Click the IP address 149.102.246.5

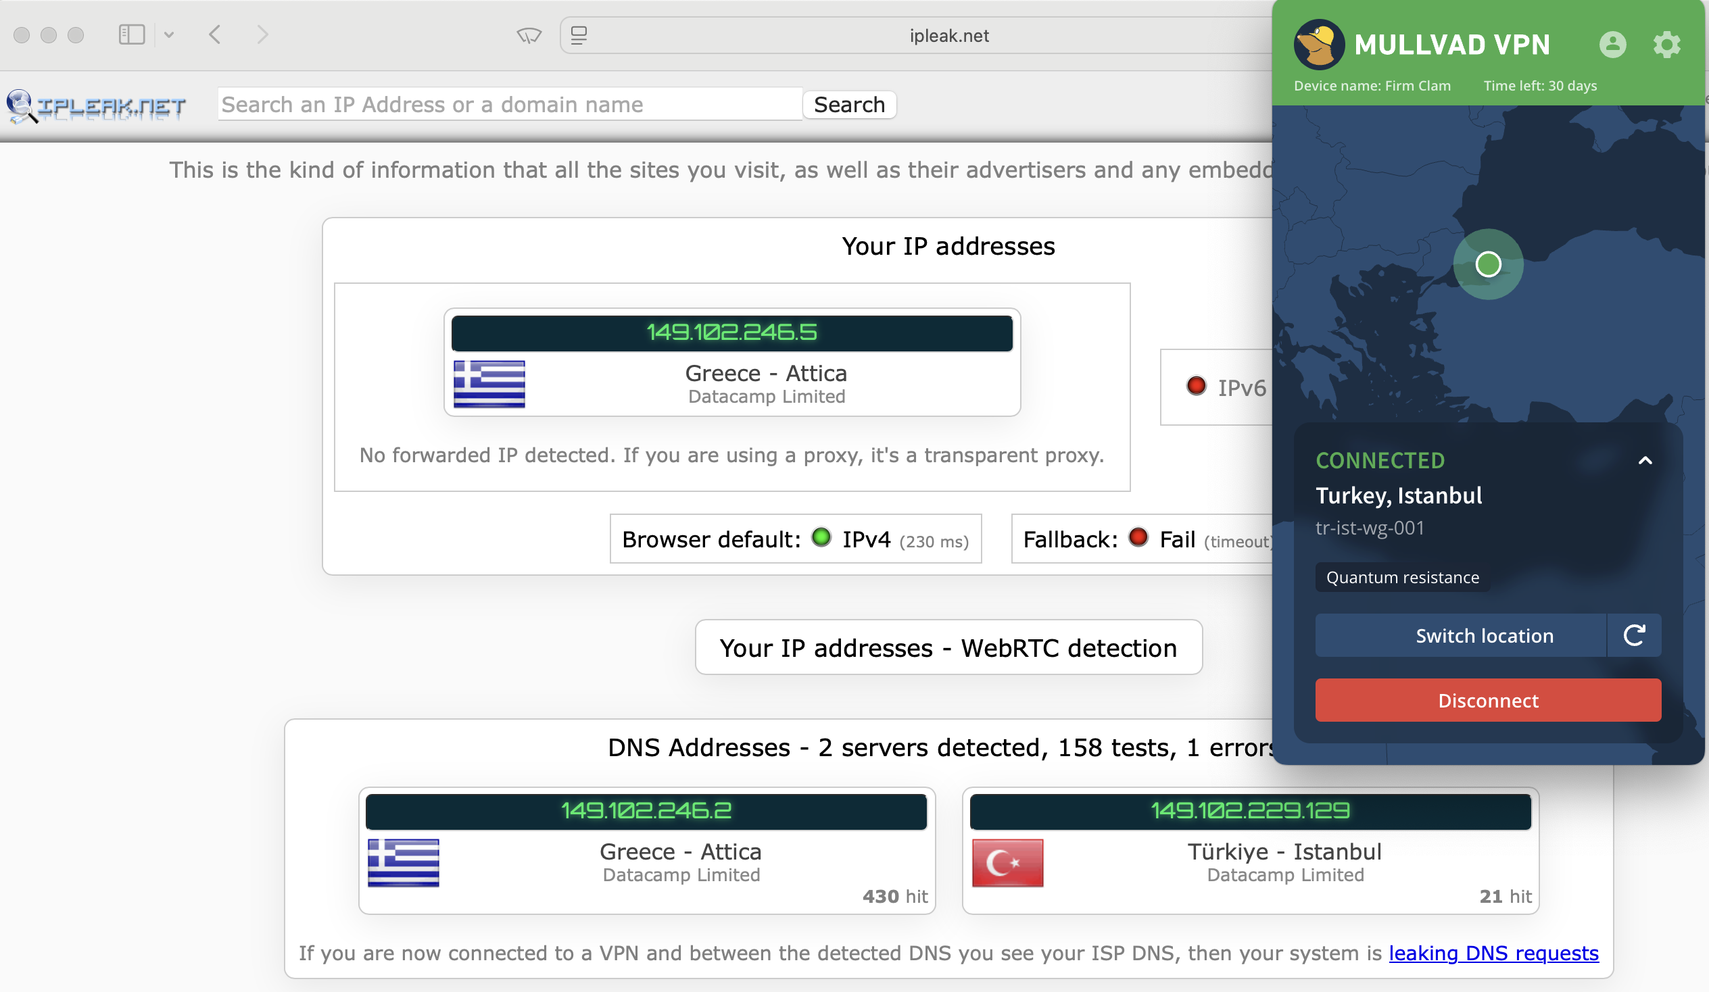click(x=731, y=332)
